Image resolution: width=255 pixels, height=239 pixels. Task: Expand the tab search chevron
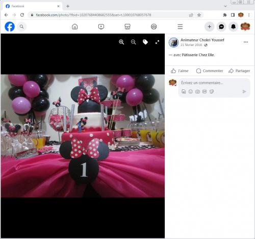[225, 6]
